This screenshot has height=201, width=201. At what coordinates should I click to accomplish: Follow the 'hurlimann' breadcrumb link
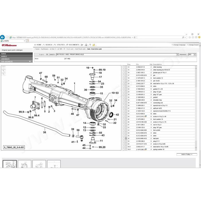click(45, 49)
